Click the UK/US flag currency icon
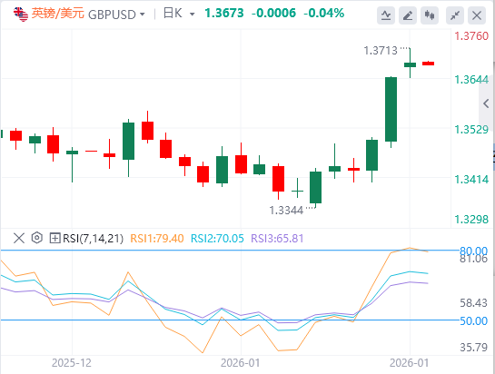This screenshot has width=495, height=374. [x=21, y=15]
